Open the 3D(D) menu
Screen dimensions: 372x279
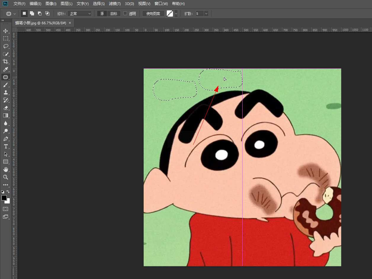pos(129,4)
